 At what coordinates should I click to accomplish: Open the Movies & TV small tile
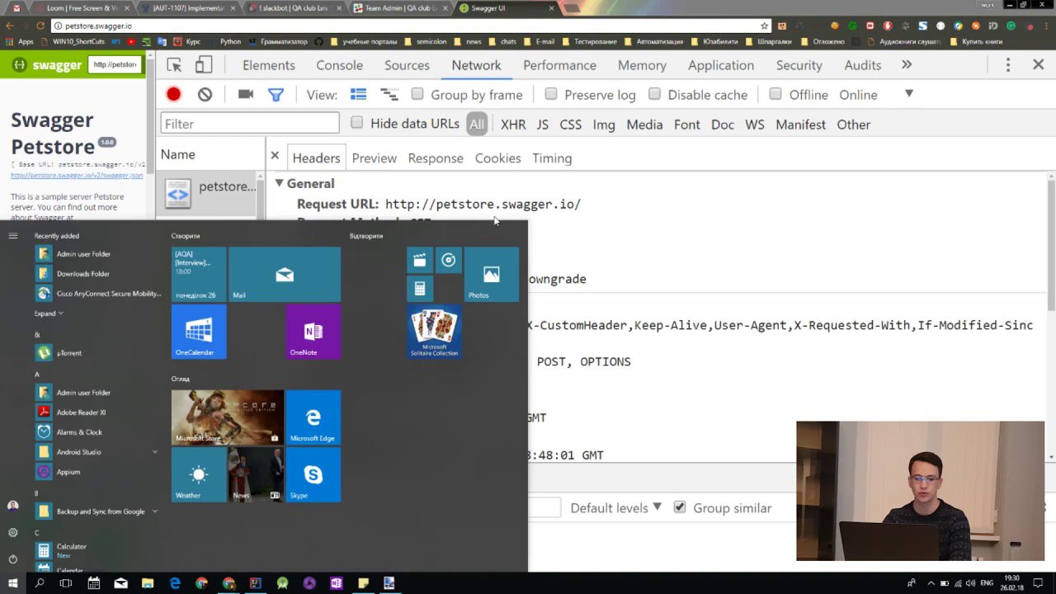point(419,261)
